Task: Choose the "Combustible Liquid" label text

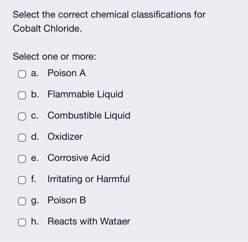Action: (89, 116)
